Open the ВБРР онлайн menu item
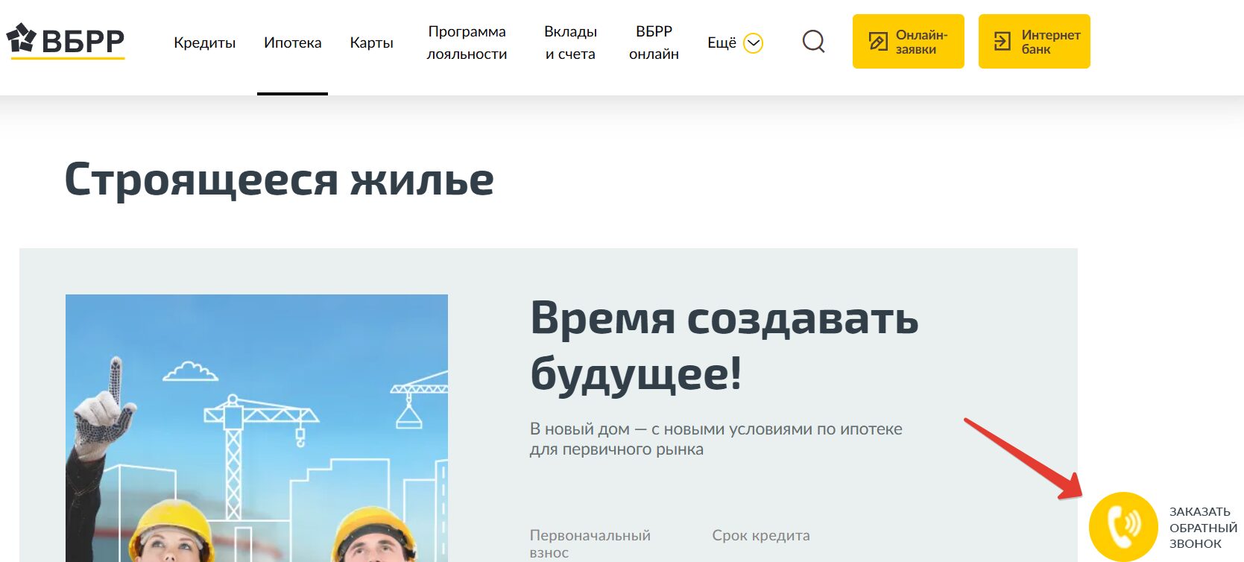The height and width of the screenshot is (562, 1244). click(x=654, y=42)
